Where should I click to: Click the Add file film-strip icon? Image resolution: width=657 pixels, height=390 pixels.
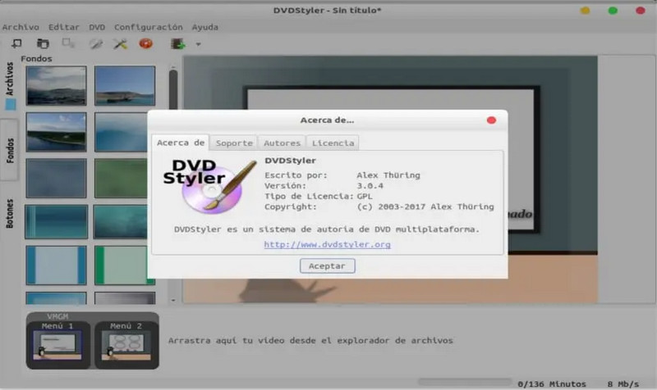[x=178, y=43]
